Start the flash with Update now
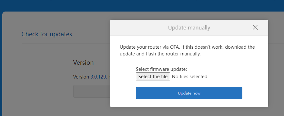 pos(189,93)
